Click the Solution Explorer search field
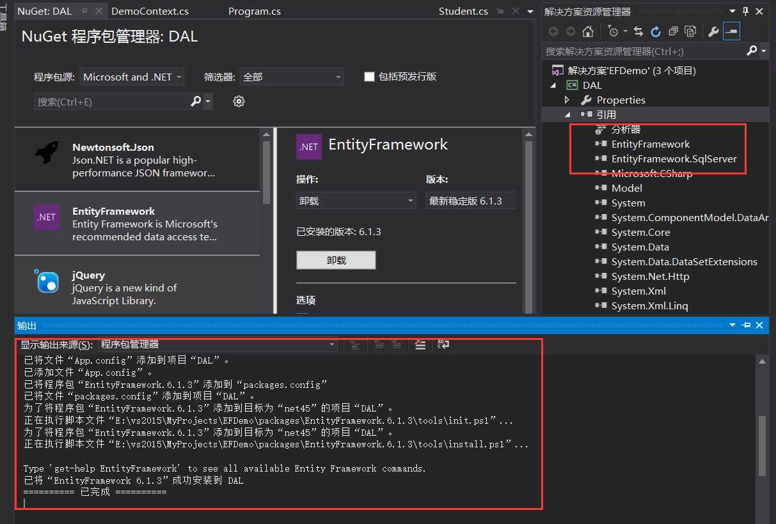The image size is (776, 524). click(x=644, y=51)
